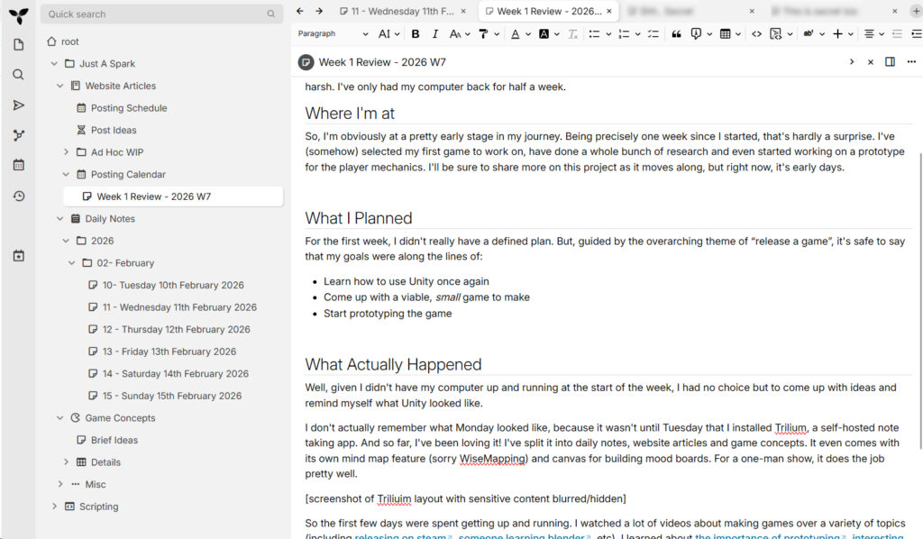Close the note pane with the X
923x539 pixels.
[871, 62]
